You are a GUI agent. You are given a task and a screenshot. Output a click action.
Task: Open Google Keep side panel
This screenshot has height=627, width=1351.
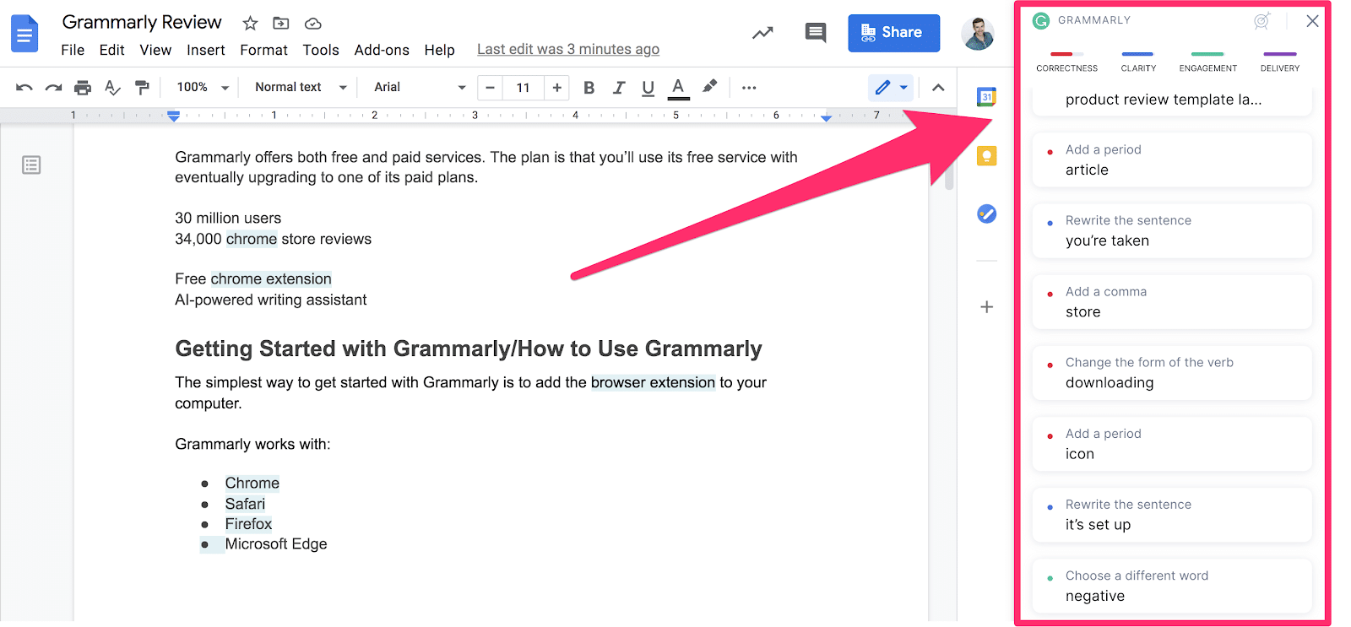[x=986, y=156]
